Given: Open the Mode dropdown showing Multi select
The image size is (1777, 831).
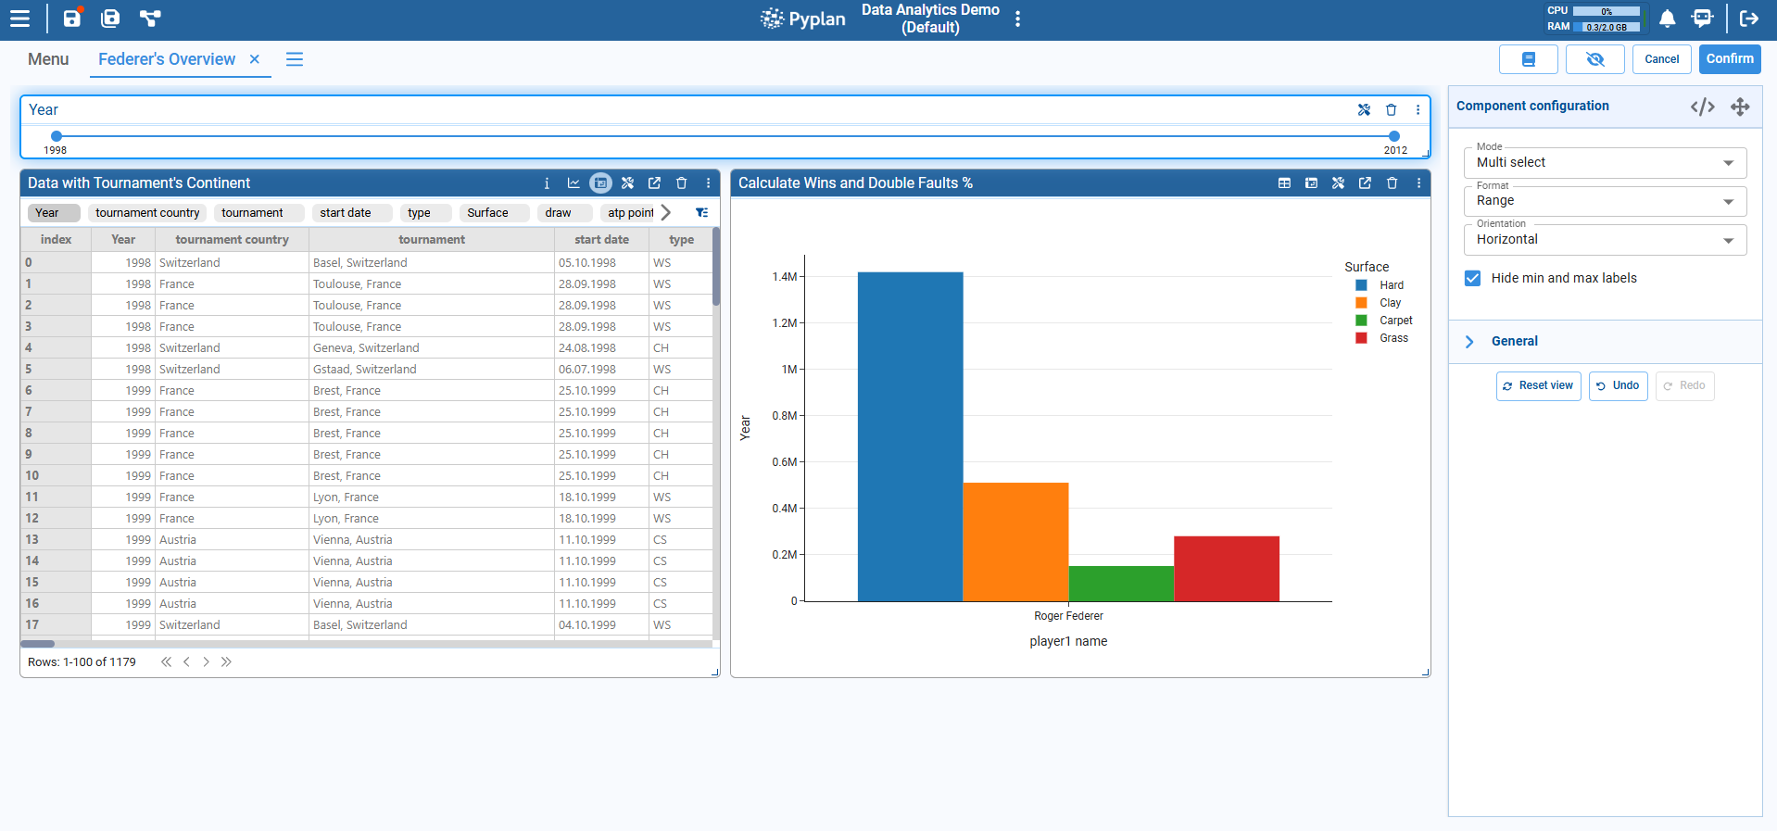Looking at the screenshot, I should pyautogui.click(x=1605, y=163).
